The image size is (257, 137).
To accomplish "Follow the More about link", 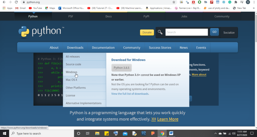I will [x=199, y=75].
